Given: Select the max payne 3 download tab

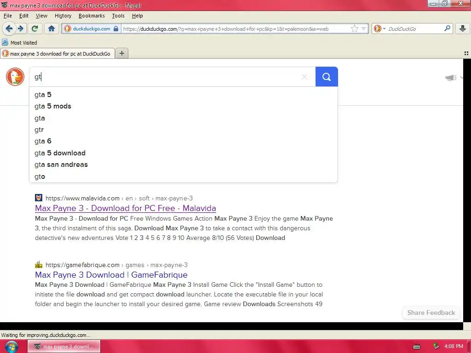Looking at the screenshot, I should click(x=57, y=54).
